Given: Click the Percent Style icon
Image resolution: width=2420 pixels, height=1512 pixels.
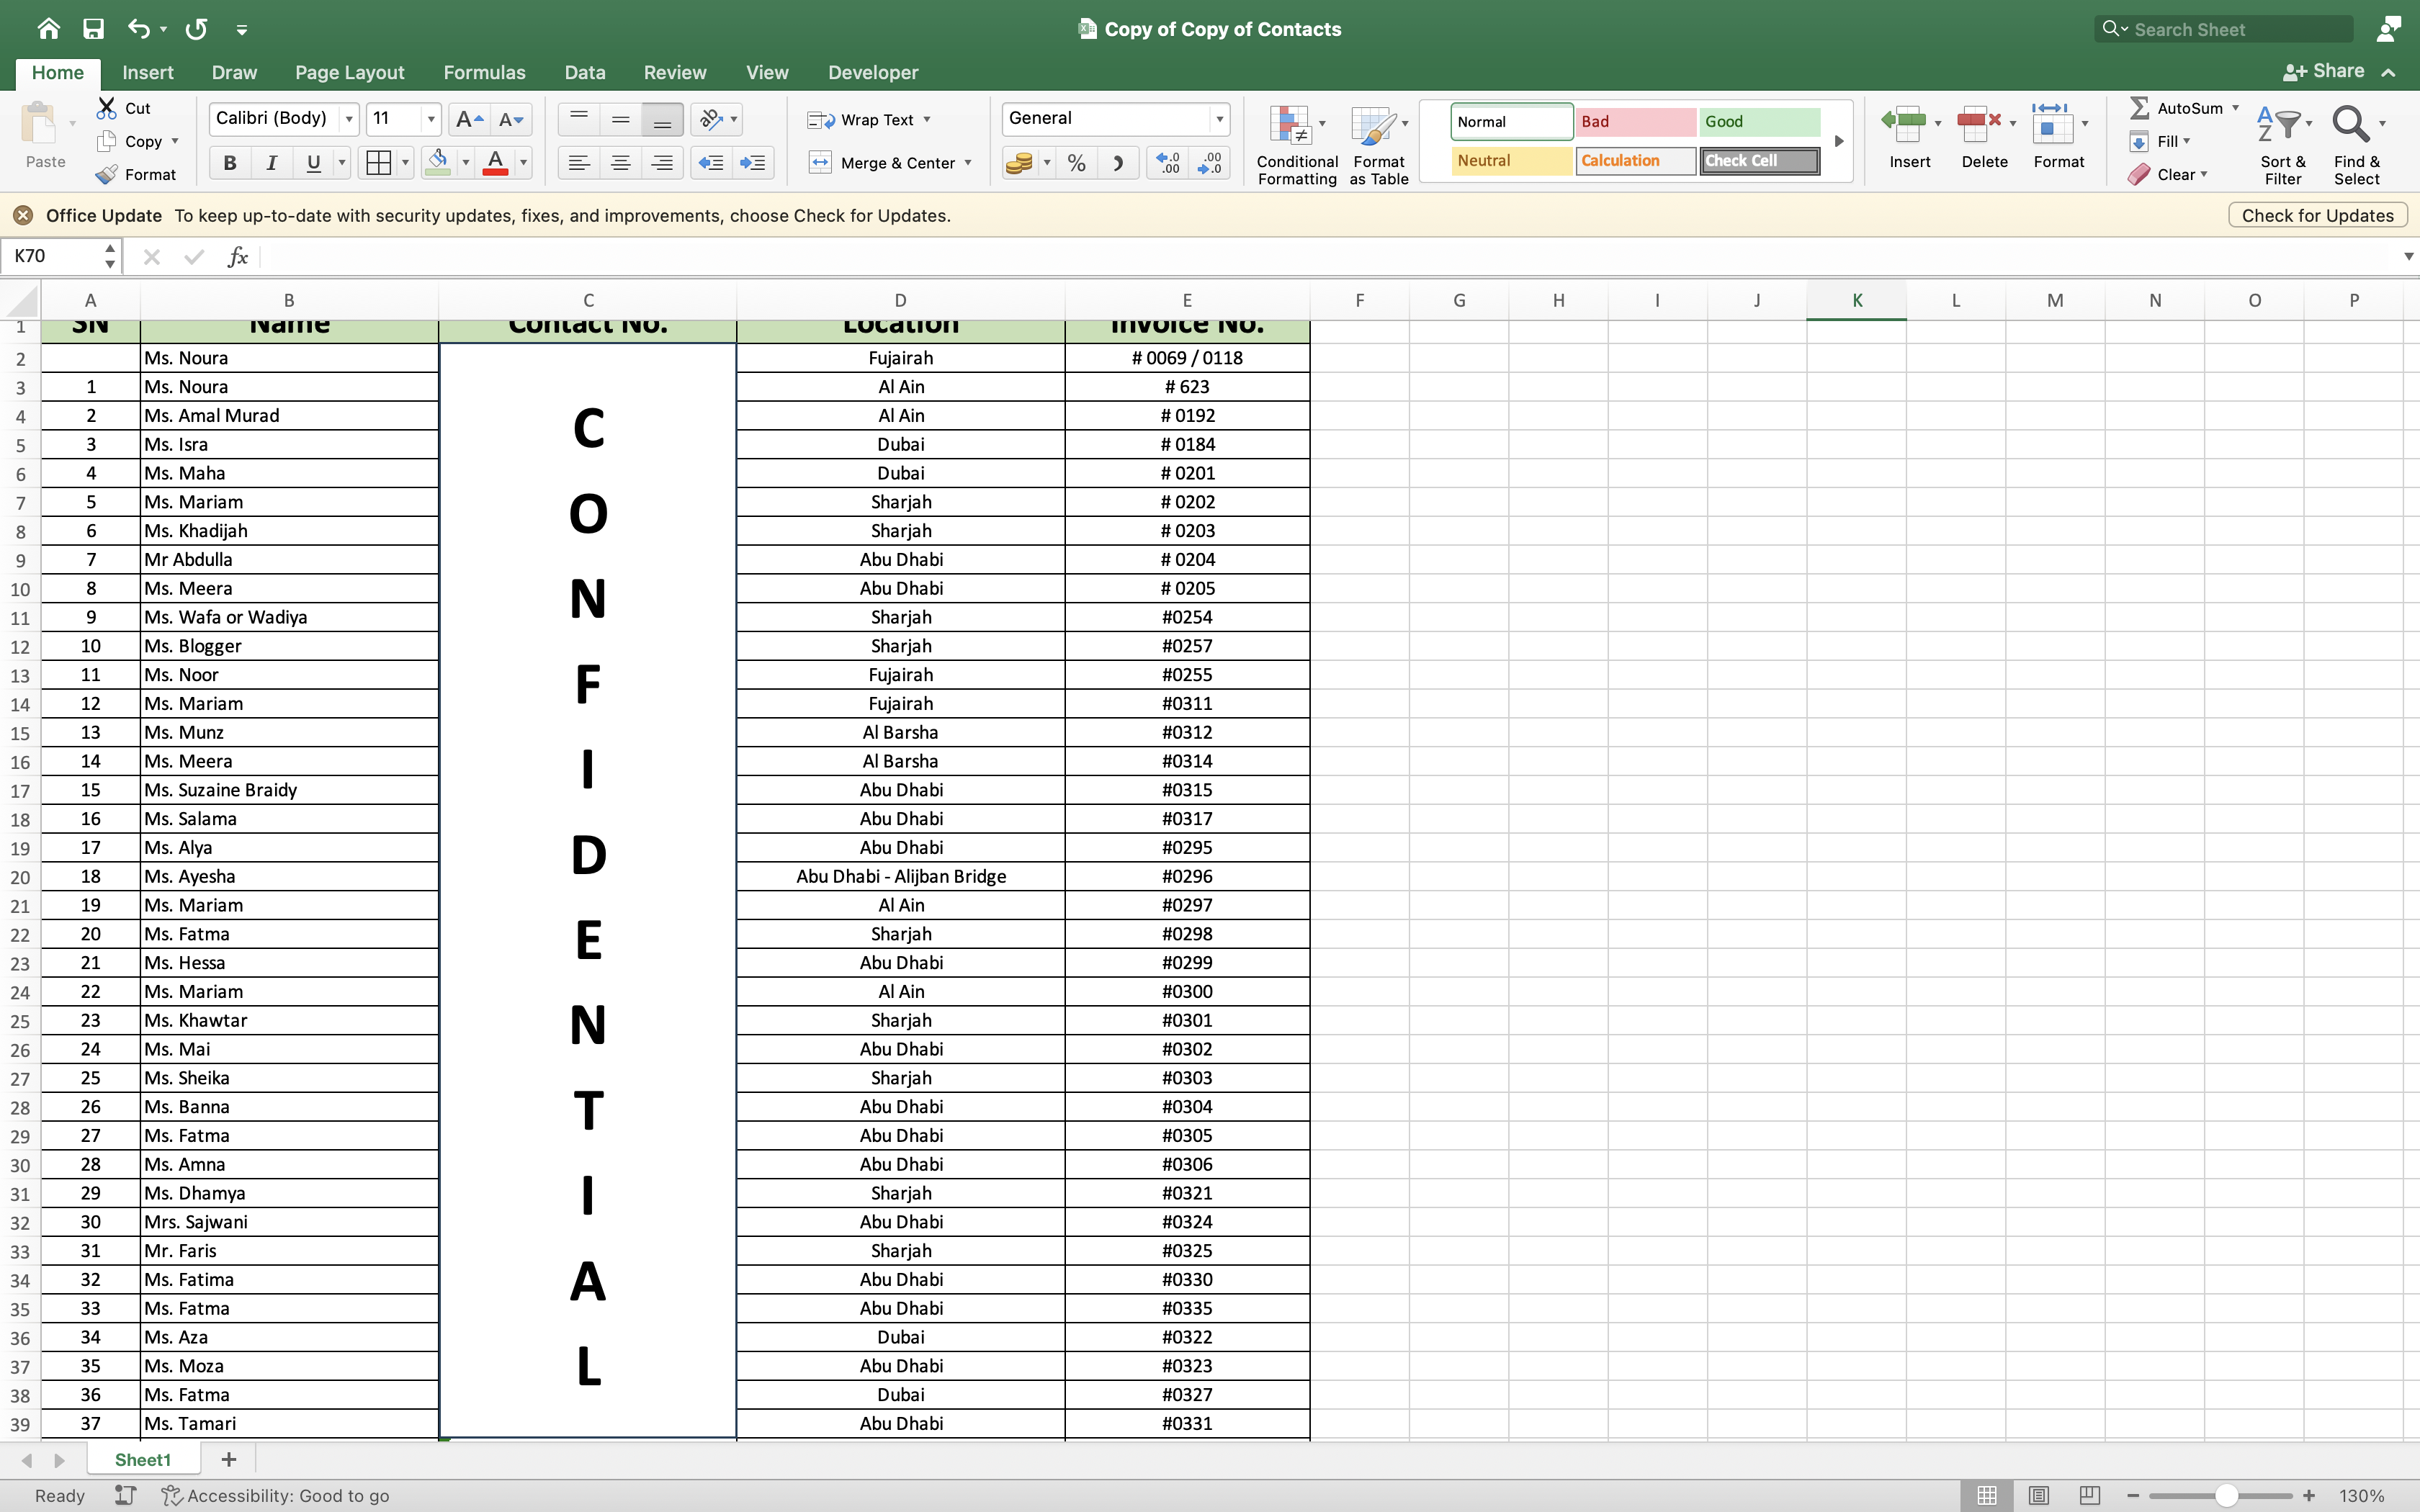Looking at the screenshot, I should (1076, 163).
